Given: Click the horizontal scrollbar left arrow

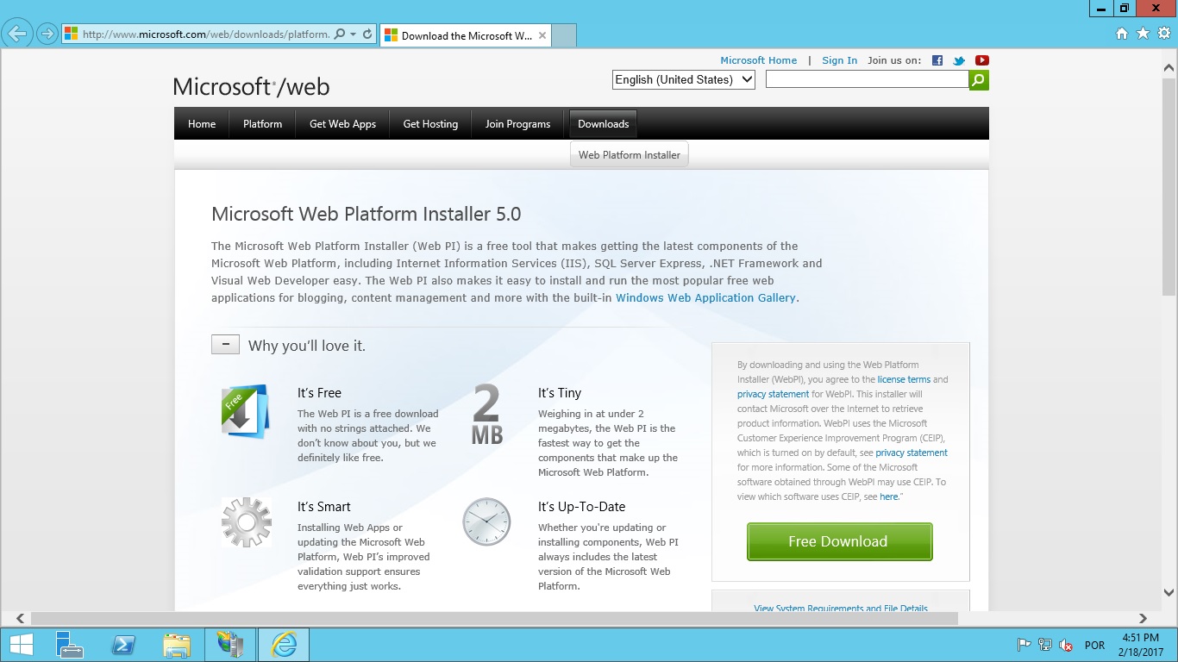Looking at the screenshot, I should tap(21, 618).
